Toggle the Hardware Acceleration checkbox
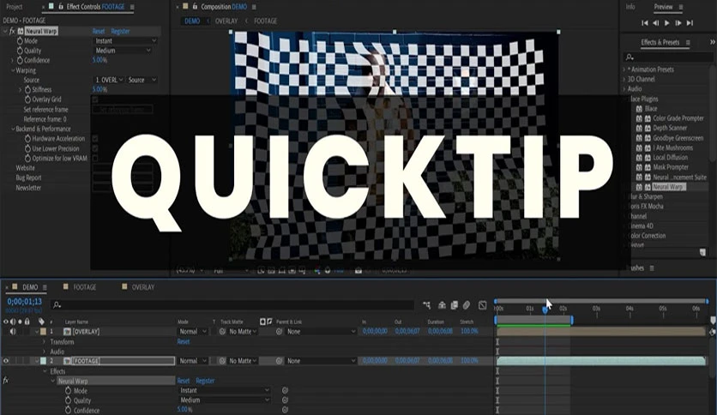The width and height of the screenshot is (717, 415). [x=95, y=139]
